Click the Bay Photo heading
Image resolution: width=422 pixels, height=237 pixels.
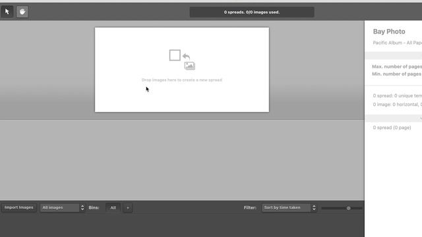click(389, 32)
